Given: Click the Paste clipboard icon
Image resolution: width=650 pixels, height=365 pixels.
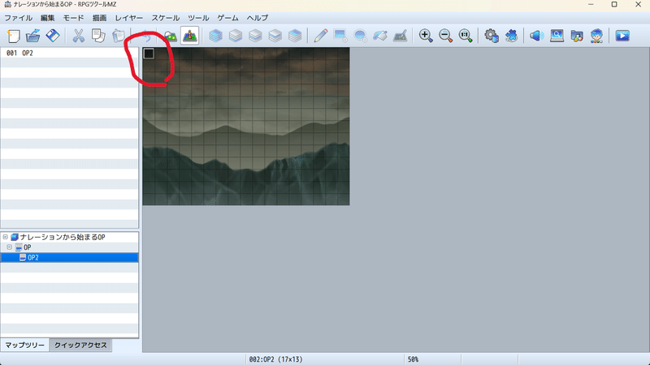Looking at the screenshot, I should pos(118,36).
